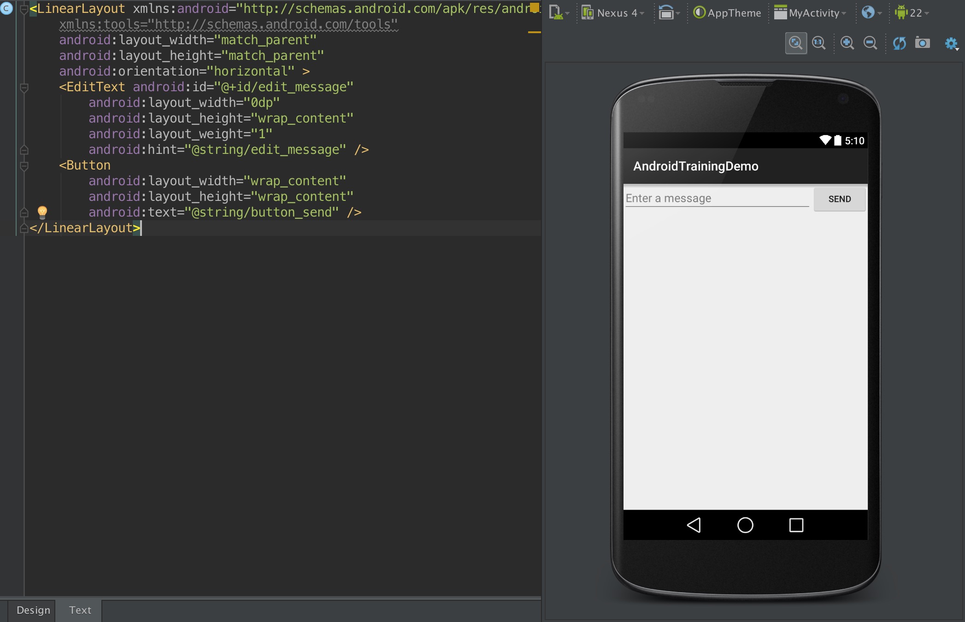Image resolution: width=965 pixels, height=622 pixels.
Task: Collapse the LinearLayout root tag
Action: [x=24, y=8]
